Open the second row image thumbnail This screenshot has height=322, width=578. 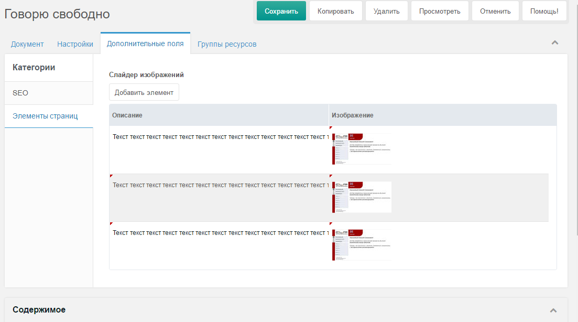pos(362,197)
